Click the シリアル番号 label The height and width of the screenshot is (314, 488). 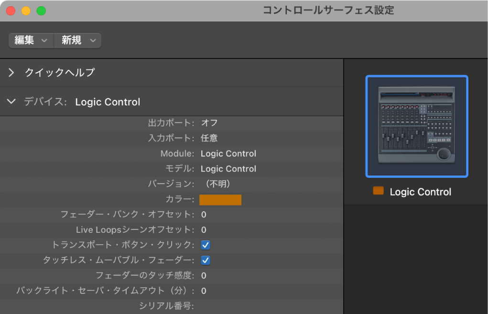166,306
